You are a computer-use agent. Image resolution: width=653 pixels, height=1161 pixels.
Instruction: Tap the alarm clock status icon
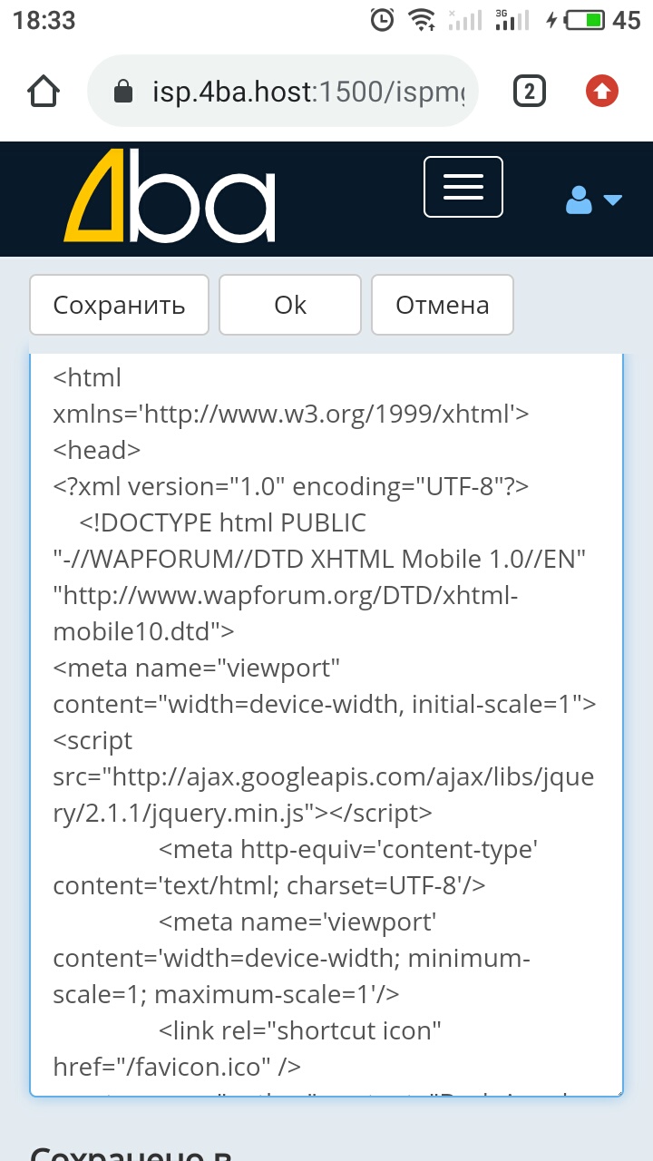coord(384,19)
